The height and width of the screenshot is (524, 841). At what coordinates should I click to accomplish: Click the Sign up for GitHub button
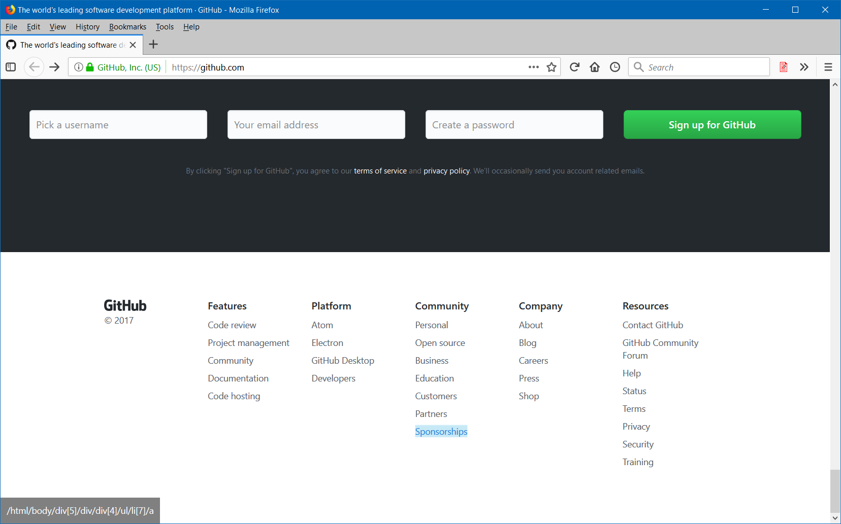[712, 124]
